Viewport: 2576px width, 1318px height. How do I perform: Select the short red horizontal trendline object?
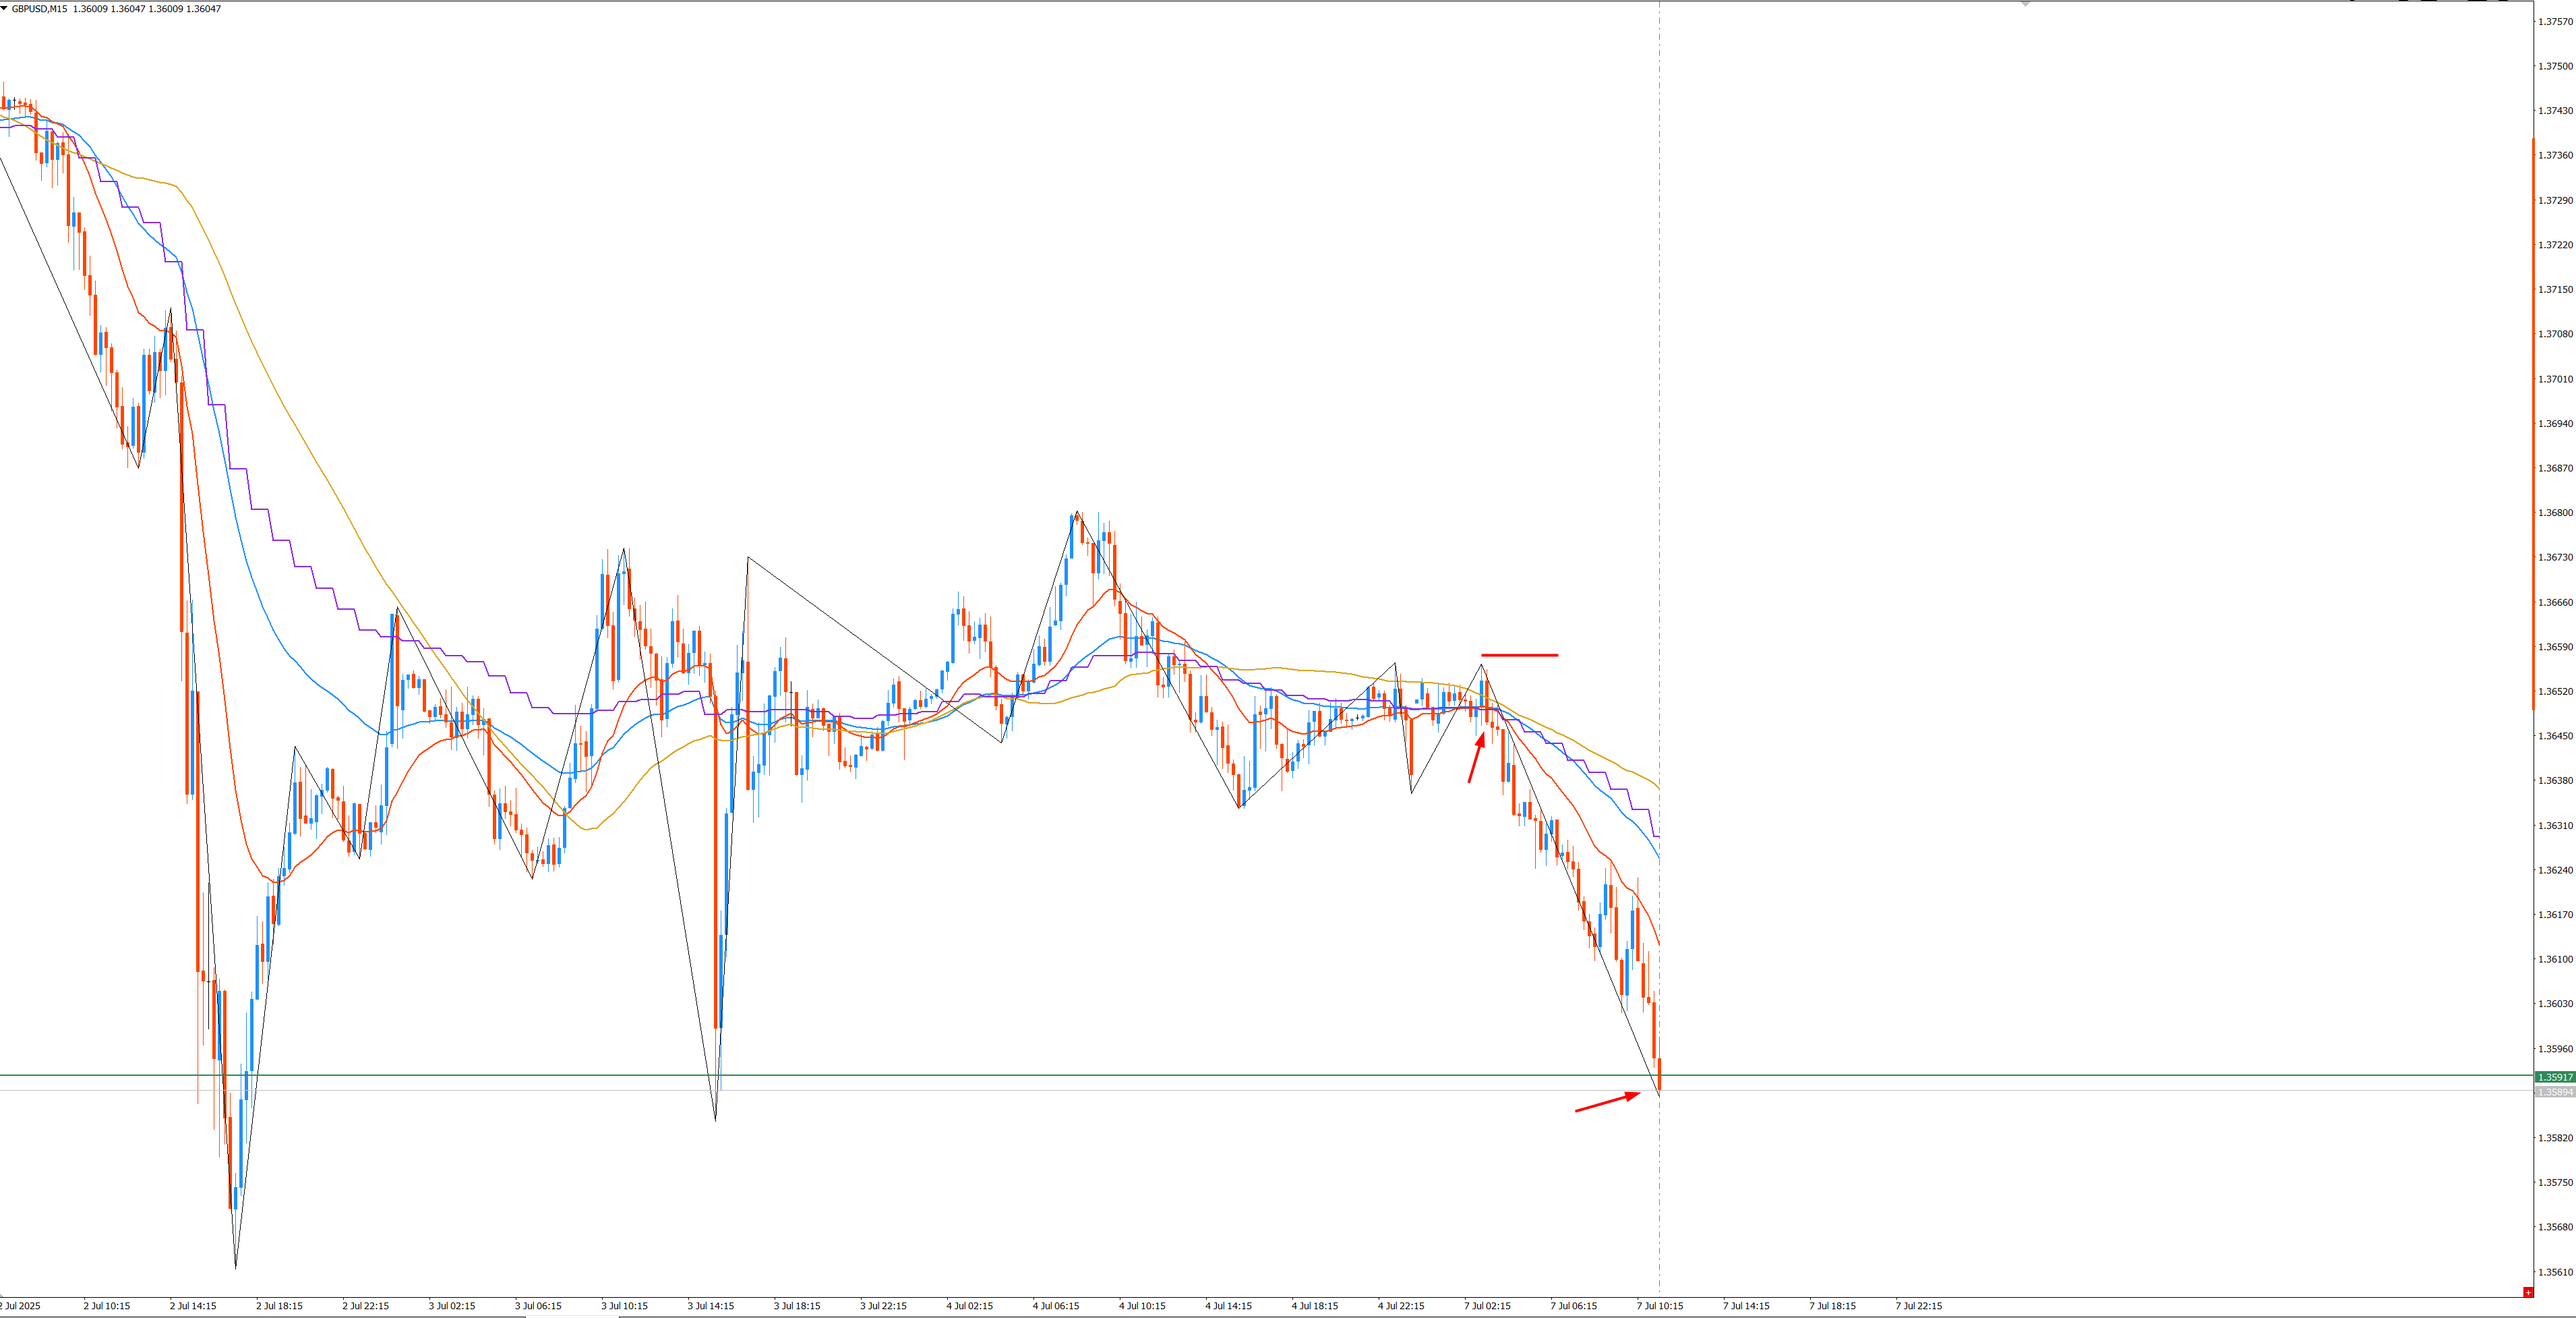[x=1519, y=654]
